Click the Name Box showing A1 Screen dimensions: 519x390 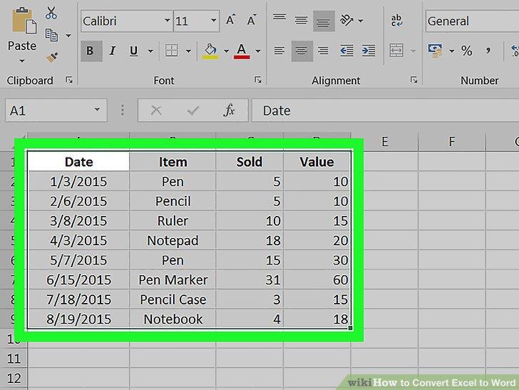[x=56, y=111]
